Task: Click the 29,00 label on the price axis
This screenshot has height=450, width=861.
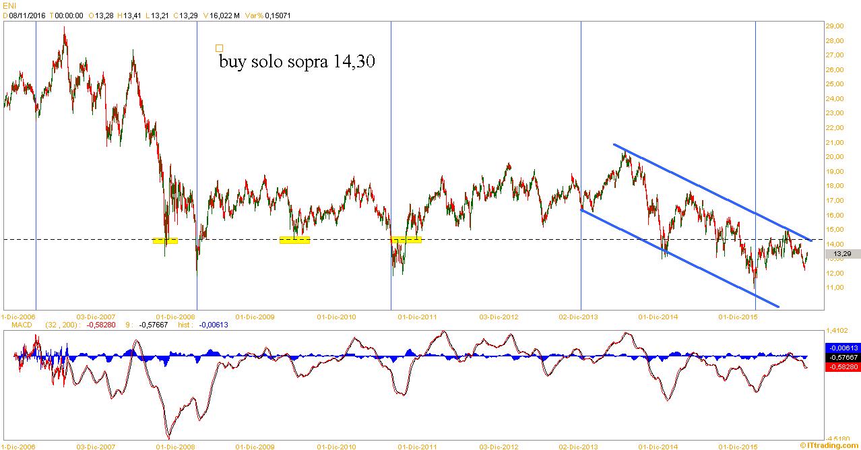Action: click(x=835, y=26)
